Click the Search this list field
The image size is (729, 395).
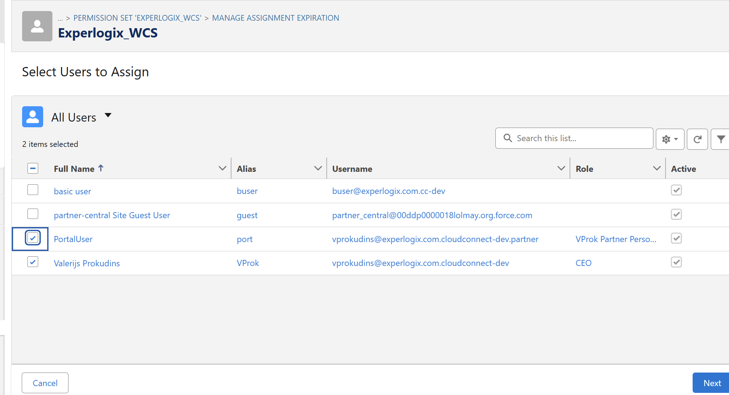574,138
